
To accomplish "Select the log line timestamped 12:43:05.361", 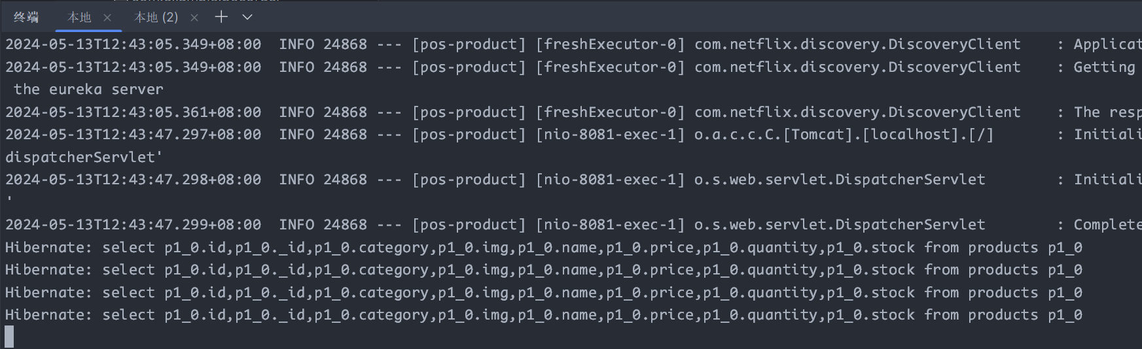I will 573,112.
